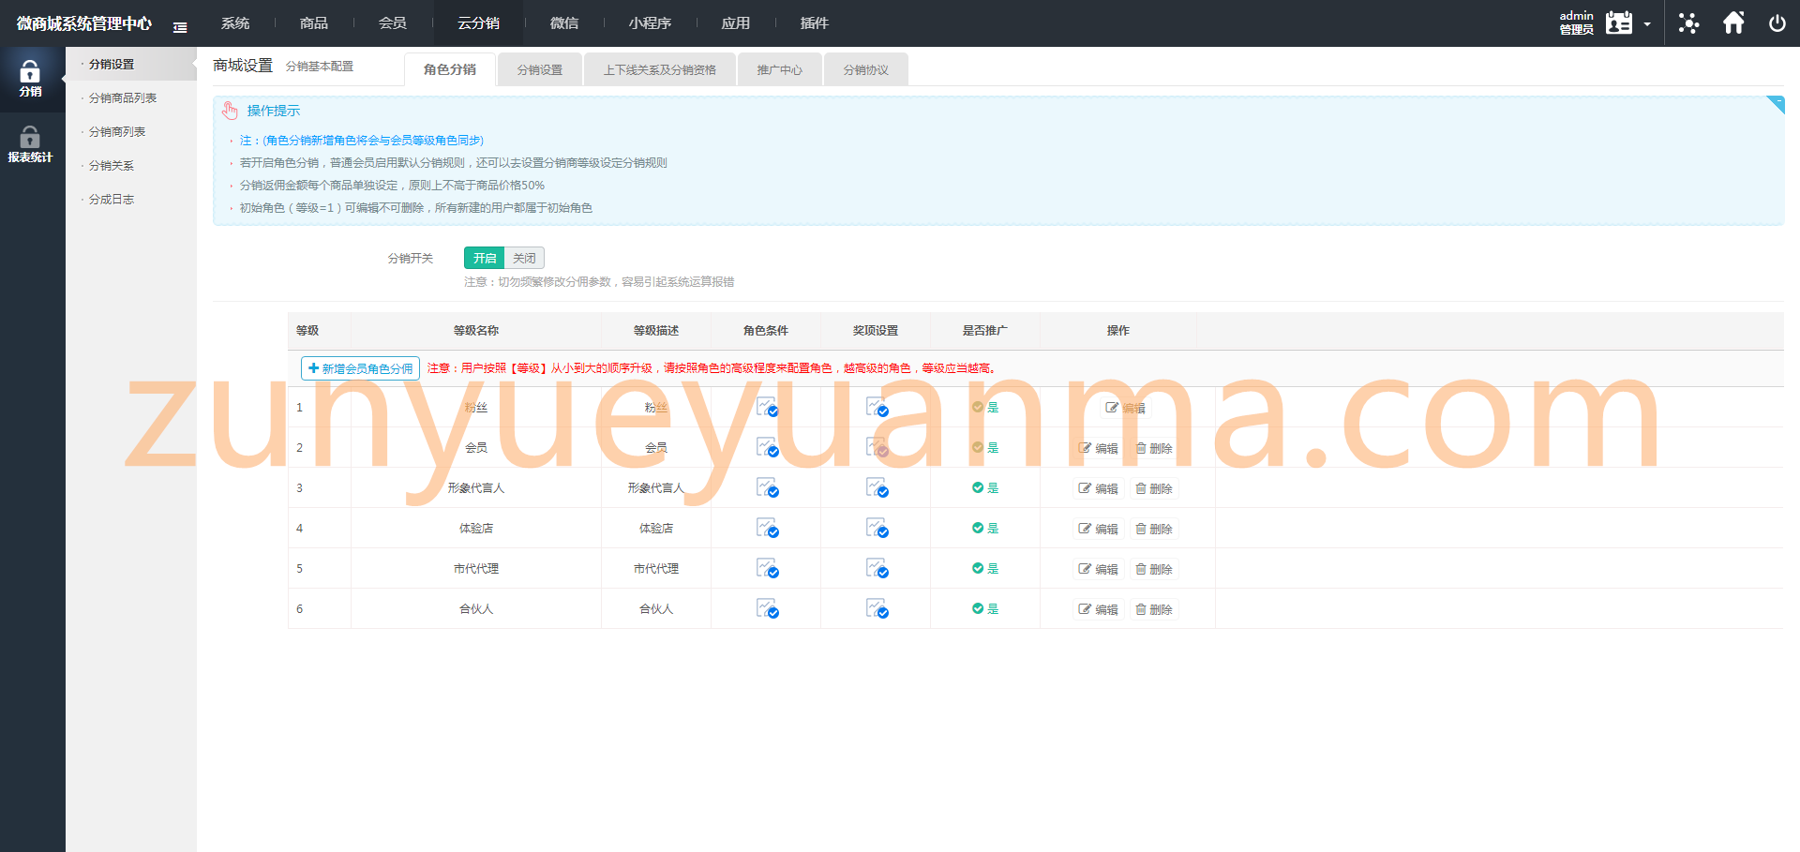This screenshot has width=1800, height=852.
Task: Delete the 体验店 level row
Action: pos(1154,529)
